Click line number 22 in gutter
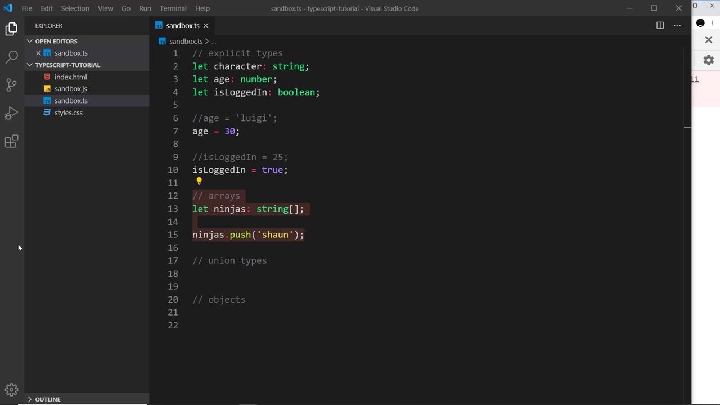Image resolution: width=720 pixels, height=405 pixels. 173,325
